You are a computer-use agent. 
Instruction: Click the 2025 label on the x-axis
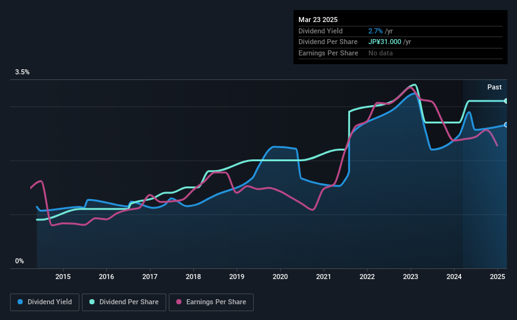(497, 277)
